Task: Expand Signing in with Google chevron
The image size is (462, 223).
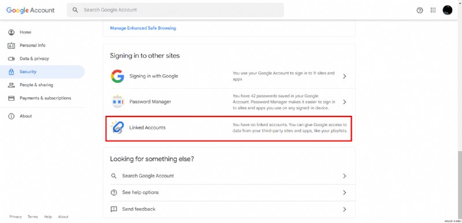Action: click(x=344, y=77)
